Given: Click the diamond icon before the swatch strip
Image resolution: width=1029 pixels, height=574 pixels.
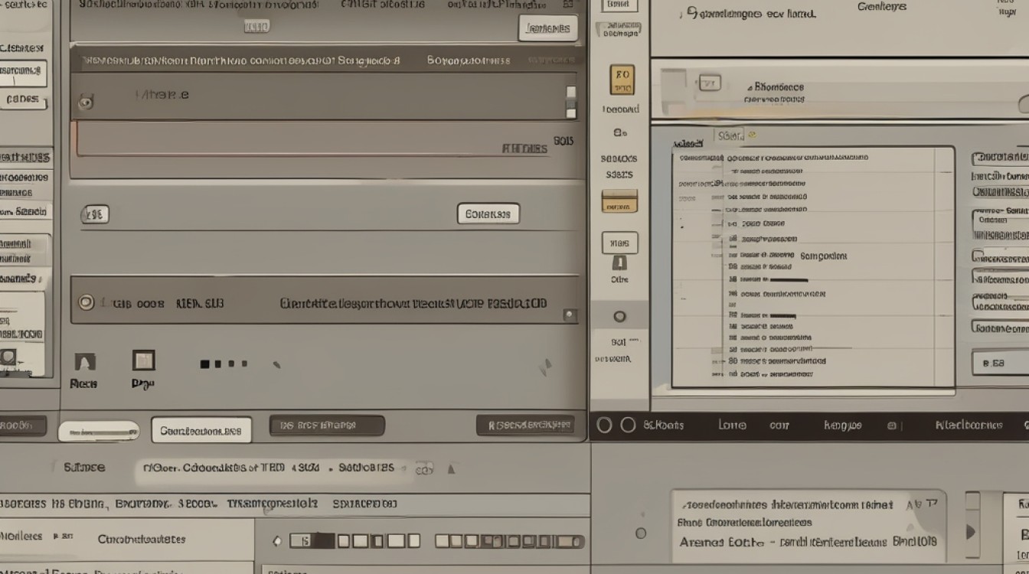Looking at the screenshot, I should click(x=277, y=542).
